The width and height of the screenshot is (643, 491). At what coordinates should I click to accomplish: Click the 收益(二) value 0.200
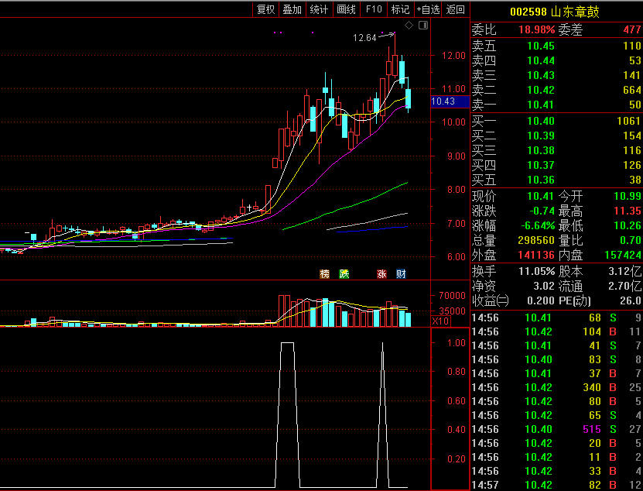(541, 301)
